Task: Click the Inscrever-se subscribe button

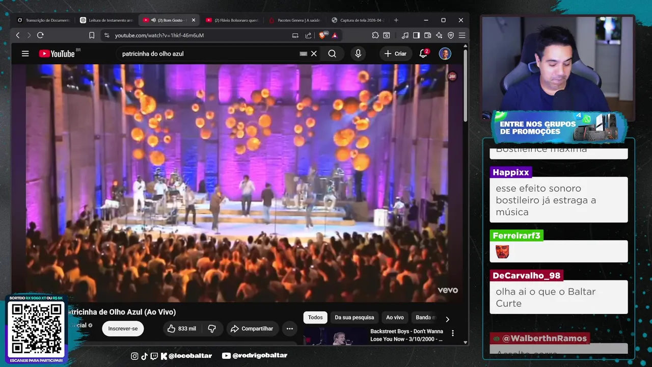Action: (123, 329)
